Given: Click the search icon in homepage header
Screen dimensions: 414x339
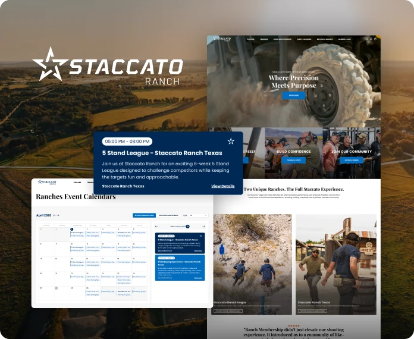Looking at the screenshot, I should coord(366,39).
